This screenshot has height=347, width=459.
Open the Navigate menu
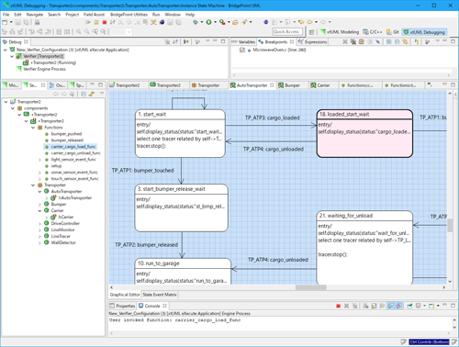[x=35, y=15]
